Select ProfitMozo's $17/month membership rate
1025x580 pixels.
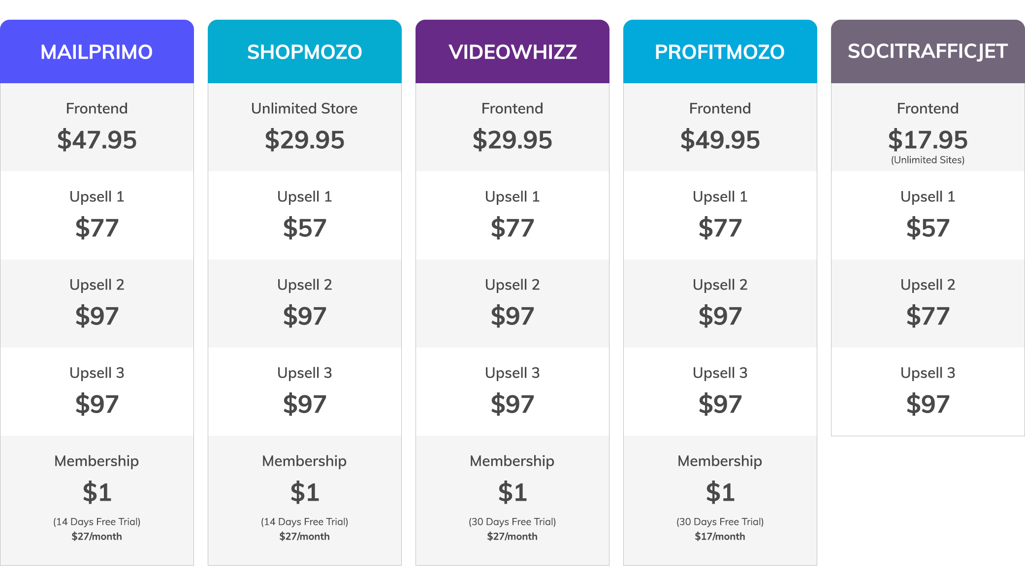pyautogui.click(x=720, y=537)
